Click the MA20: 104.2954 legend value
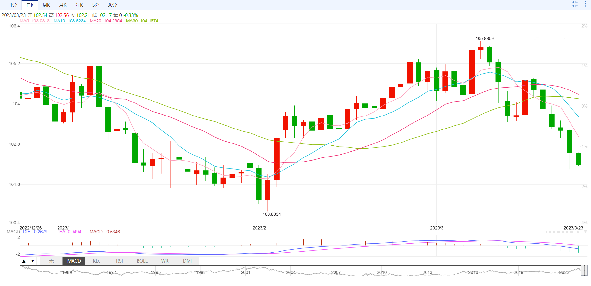The height and width of the screenshot is (286, 591). coord(106,21)
